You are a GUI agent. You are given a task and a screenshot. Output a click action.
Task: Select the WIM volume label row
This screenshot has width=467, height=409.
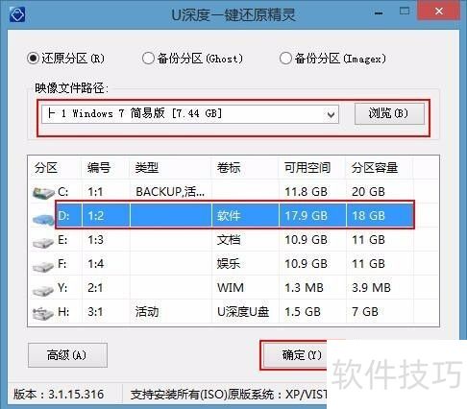tap(231, 288)
